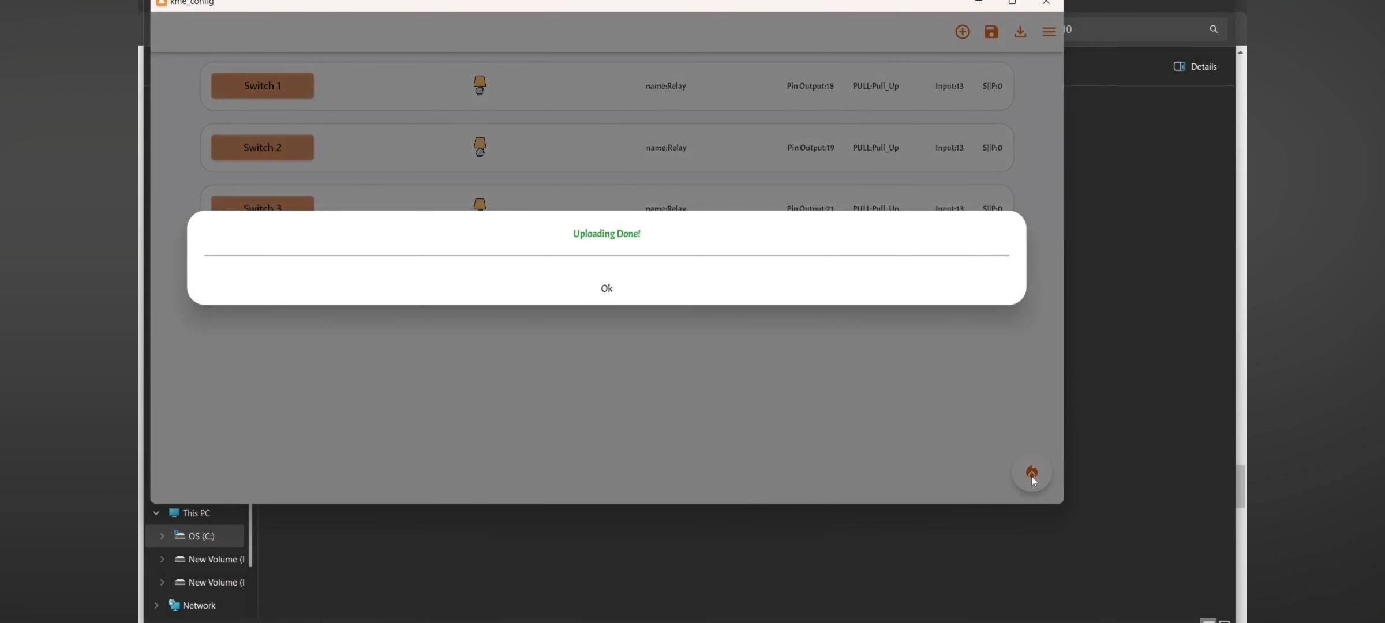Expand the first New Volume entry

click(161, 559)
